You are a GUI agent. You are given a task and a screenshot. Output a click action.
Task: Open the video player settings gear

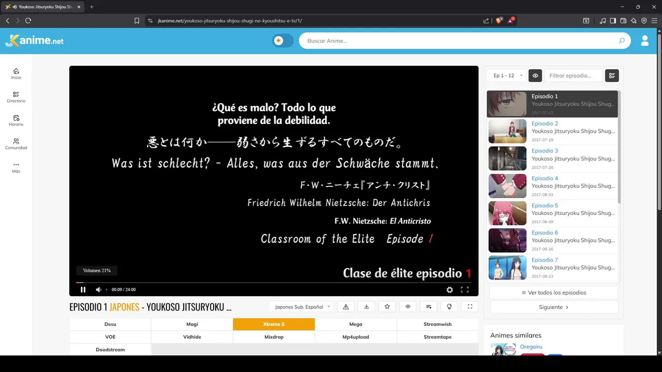(x=449, y=290)
